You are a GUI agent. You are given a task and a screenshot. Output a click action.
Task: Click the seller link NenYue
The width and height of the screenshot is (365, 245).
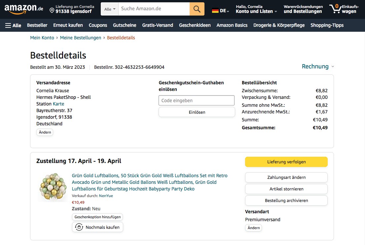(106, 196)
